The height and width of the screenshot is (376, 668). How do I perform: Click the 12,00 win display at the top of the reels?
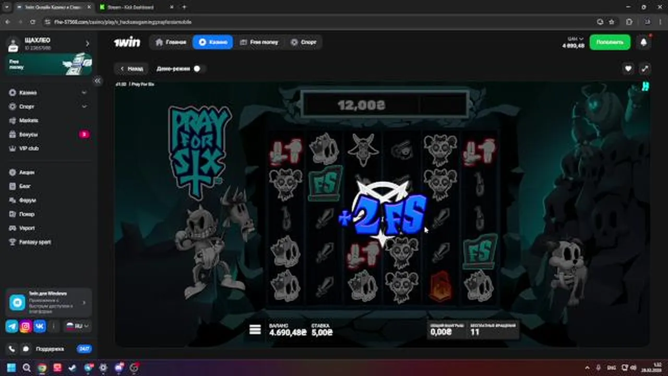(361, 105)
